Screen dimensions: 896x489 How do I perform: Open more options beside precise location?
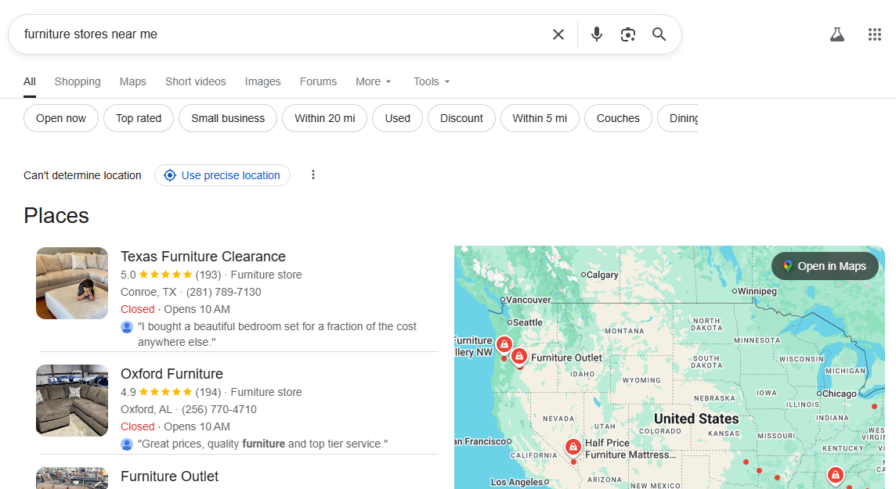coord(313,175)
